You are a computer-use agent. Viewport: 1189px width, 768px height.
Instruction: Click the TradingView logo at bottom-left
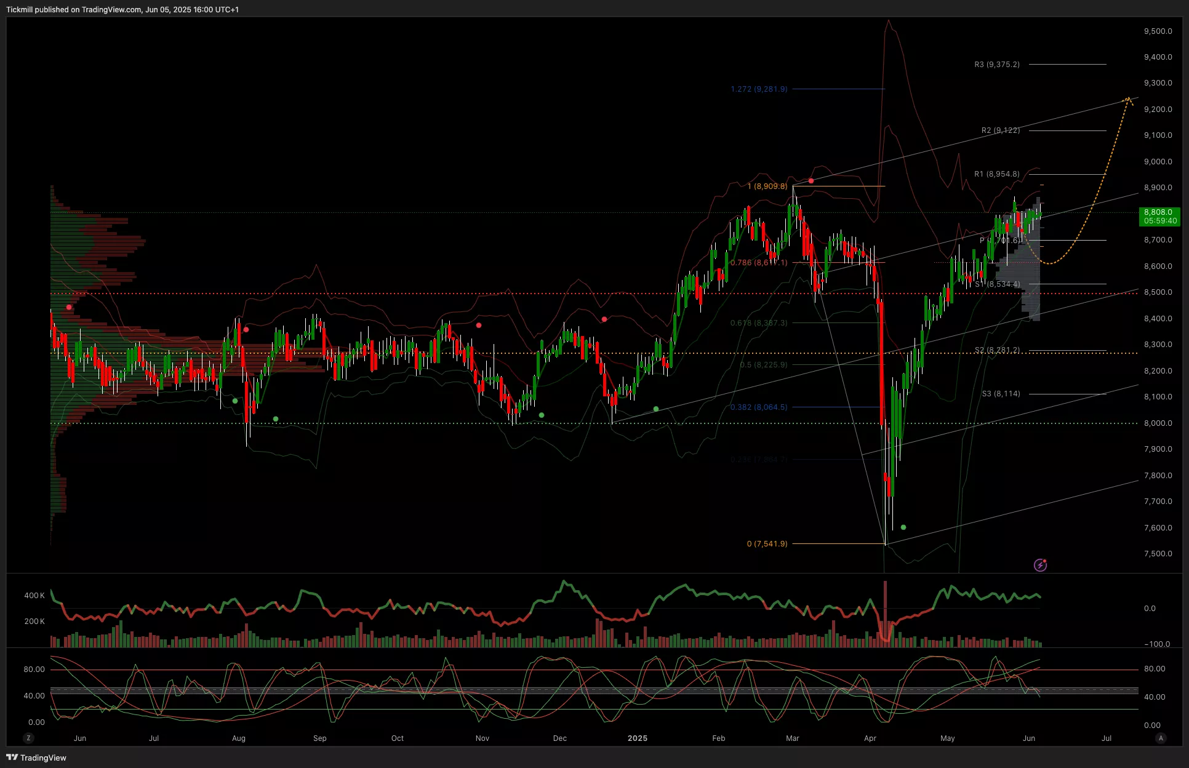click(x=36, y=758)
